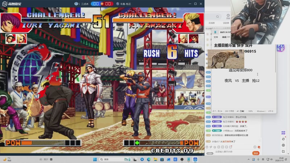
Task: Click the UTF-8 encoding in Notepad status bar
Action: coord(270,111)
